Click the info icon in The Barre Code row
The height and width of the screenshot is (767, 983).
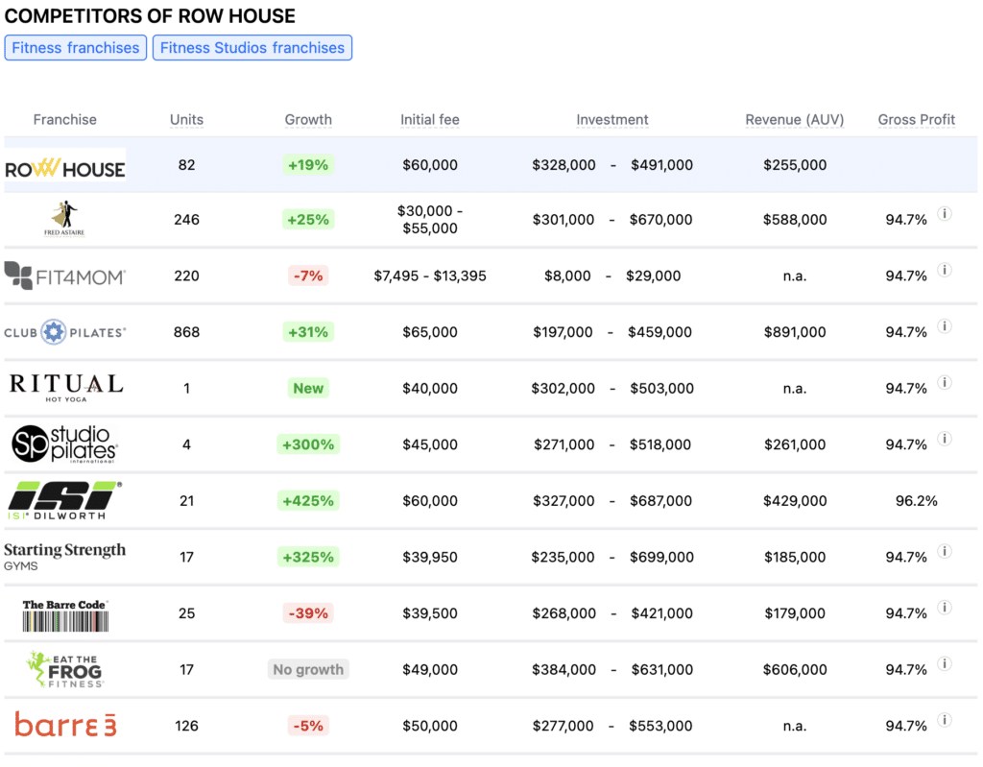[x=945, y=607]
